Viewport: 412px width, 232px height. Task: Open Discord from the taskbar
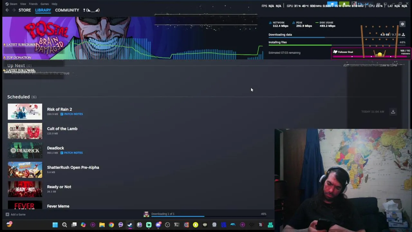click(158, 225)
